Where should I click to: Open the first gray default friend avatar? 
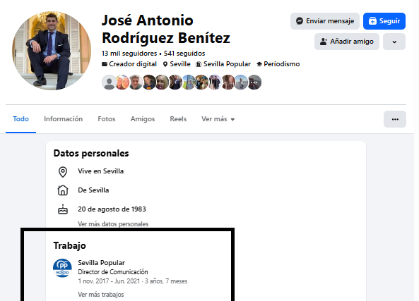click(x=109, y=82)
